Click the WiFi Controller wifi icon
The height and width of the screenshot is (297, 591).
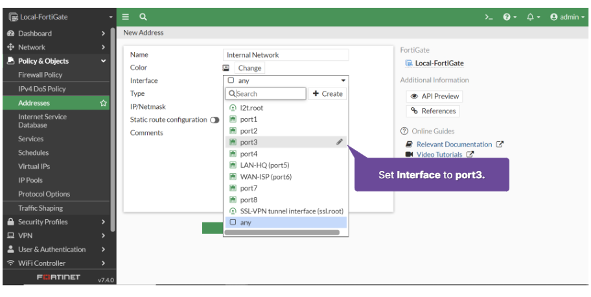10,263
